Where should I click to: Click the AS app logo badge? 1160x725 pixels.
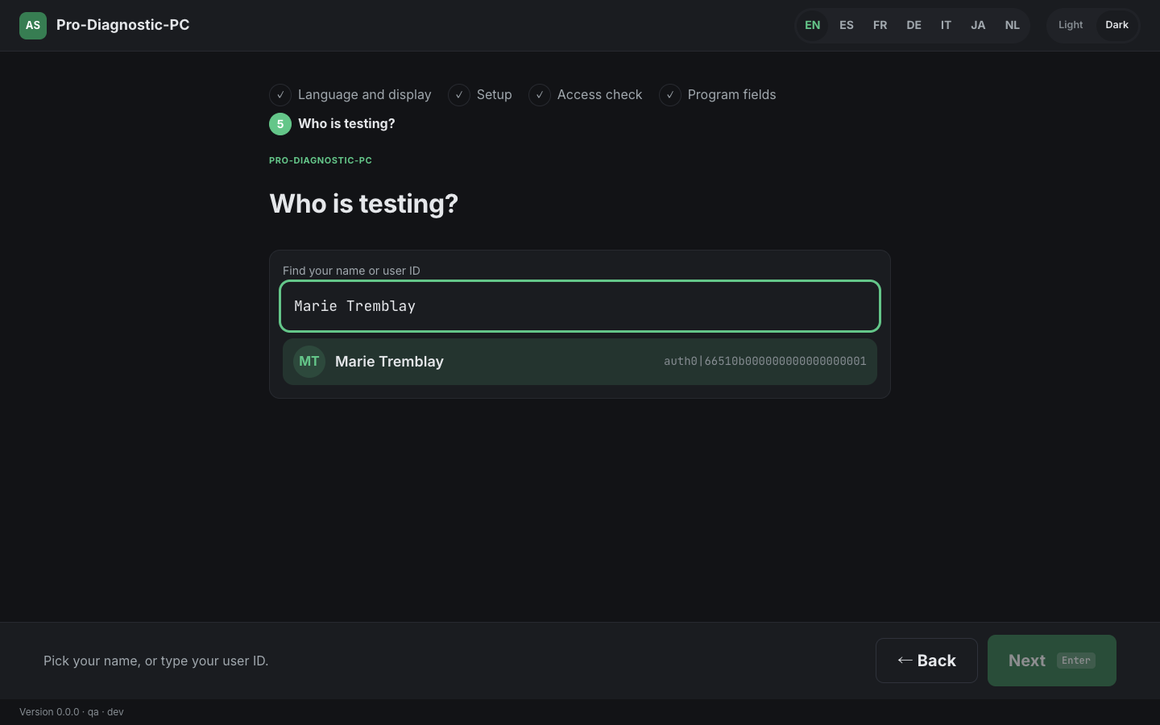click(x=33, y=26)
